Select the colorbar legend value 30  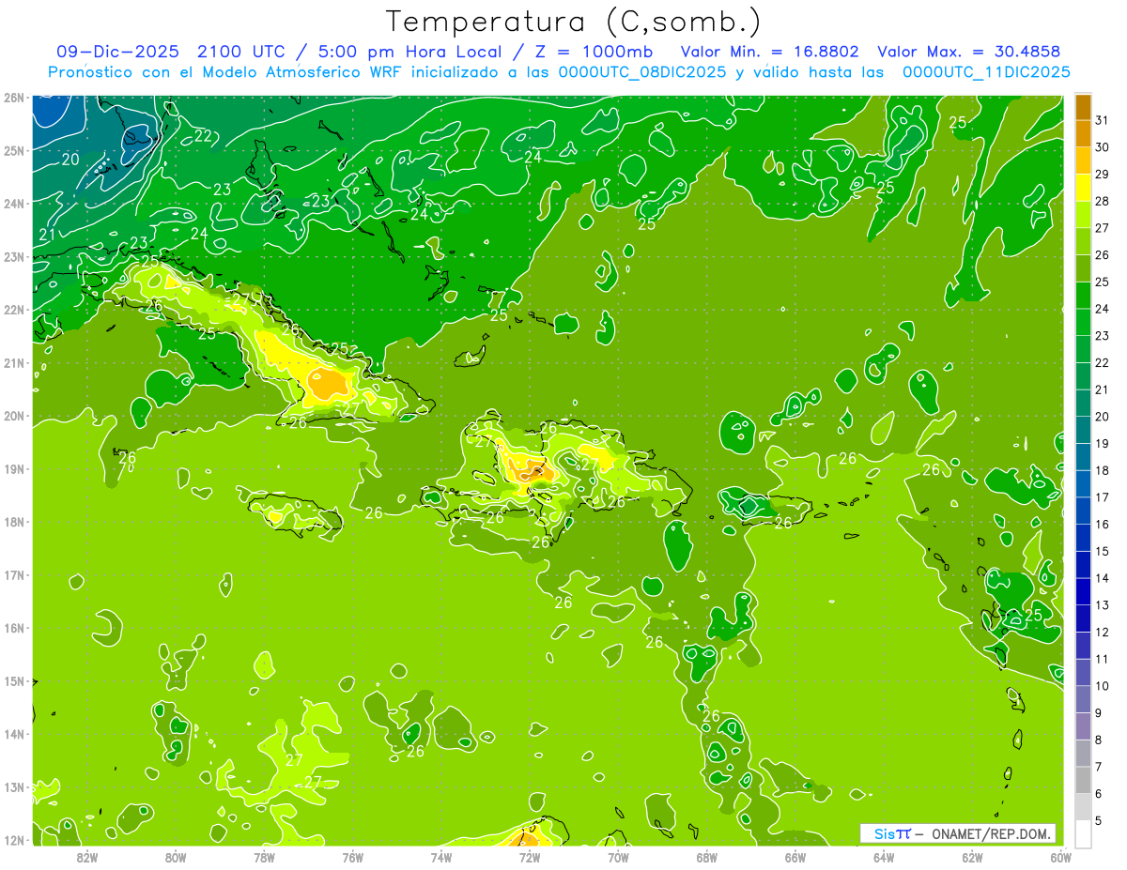click(1102, 147)
